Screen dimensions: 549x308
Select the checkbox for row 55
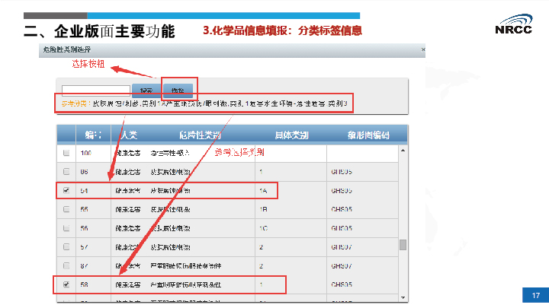click(x=66, y=209)
